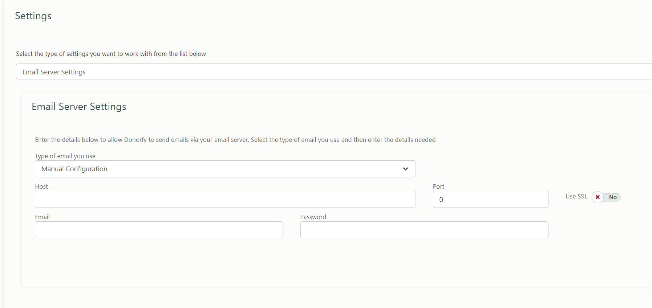Click the Settings page heading
Image resolution: width=652 pixels, height=308 pixels.
pyautogui.click(x=33, y=16)
